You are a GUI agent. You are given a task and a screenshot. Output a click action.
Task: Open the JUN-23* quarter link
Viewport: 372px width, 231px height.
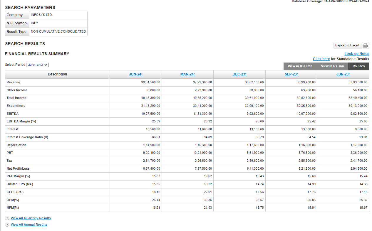pyautogui.click(x=343, y=74)
